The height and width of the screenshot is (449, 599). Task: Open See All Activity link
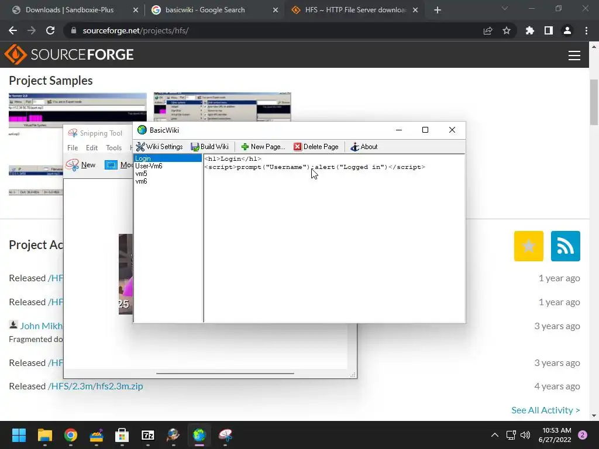tap(546, 410)
